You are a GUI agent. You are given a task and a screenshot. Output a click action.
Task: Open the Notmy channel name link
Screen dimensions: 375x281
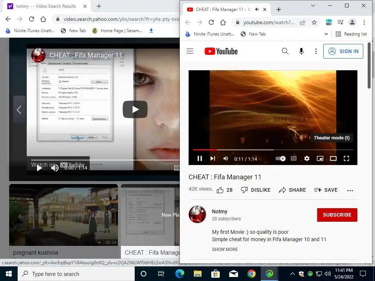click(x=220, y=211)
